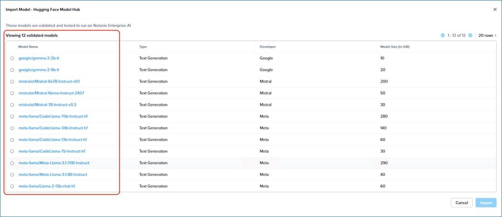The height and width of the screenshot is (217, 502).
Task: Click the Cancel button
Action: [x=462, y=203]
